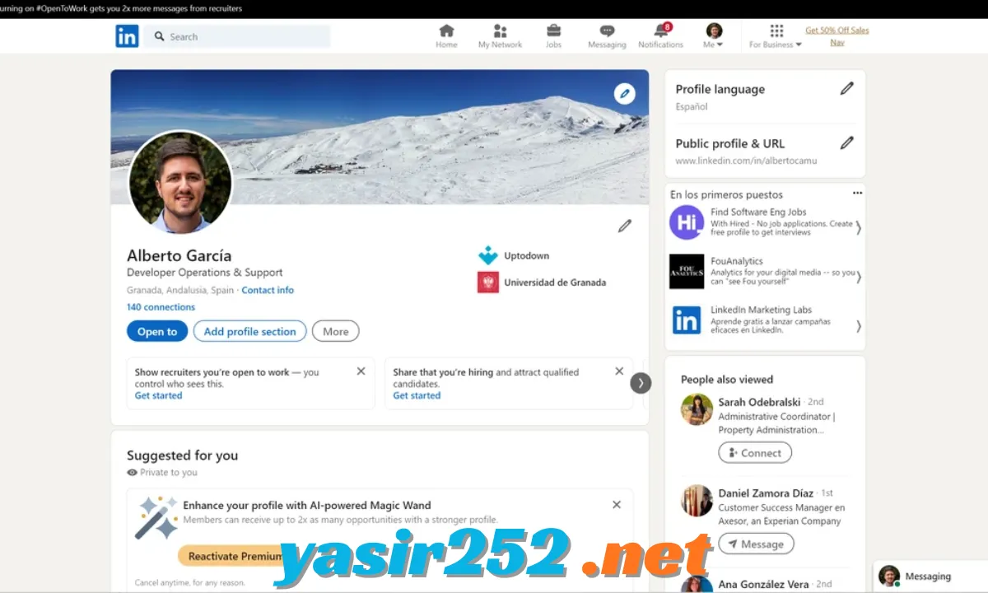Screen dimensions: 988x593
Task: Click the LinkedIn Marketing Labs logo
Action: click(687, 320)
